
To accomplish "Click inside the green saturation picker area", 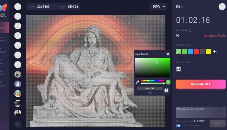I will pyautogui.click(x=152, y=68).
